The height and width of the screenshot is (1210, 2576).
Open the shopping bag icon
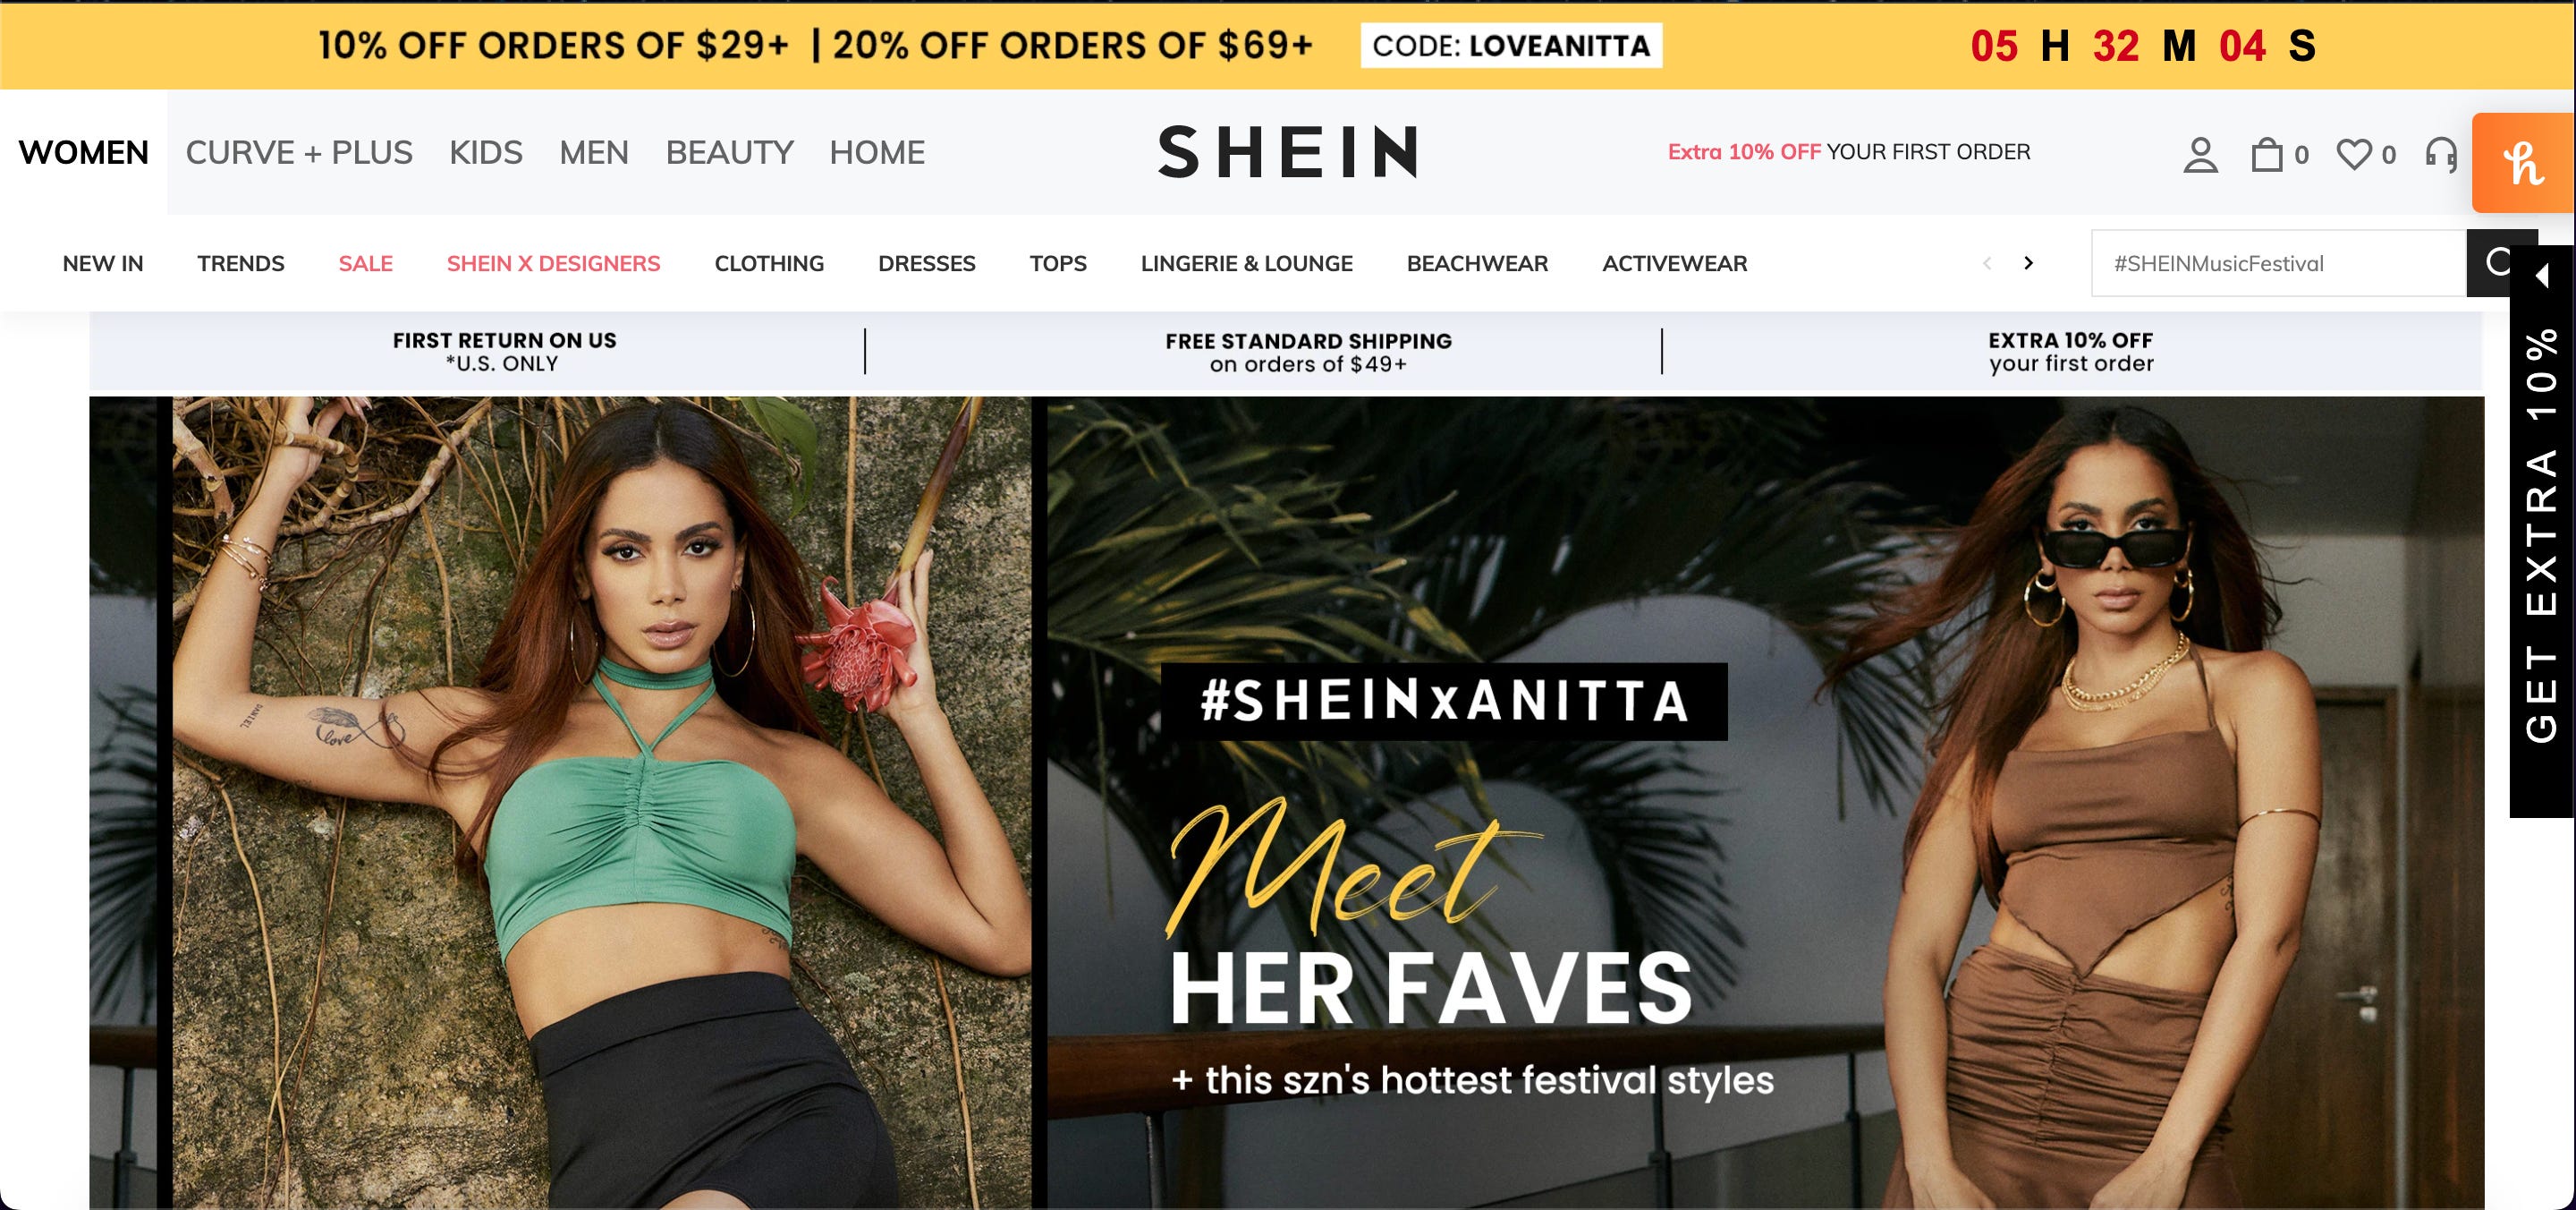pyautogui.click(x=2267, y=153)
